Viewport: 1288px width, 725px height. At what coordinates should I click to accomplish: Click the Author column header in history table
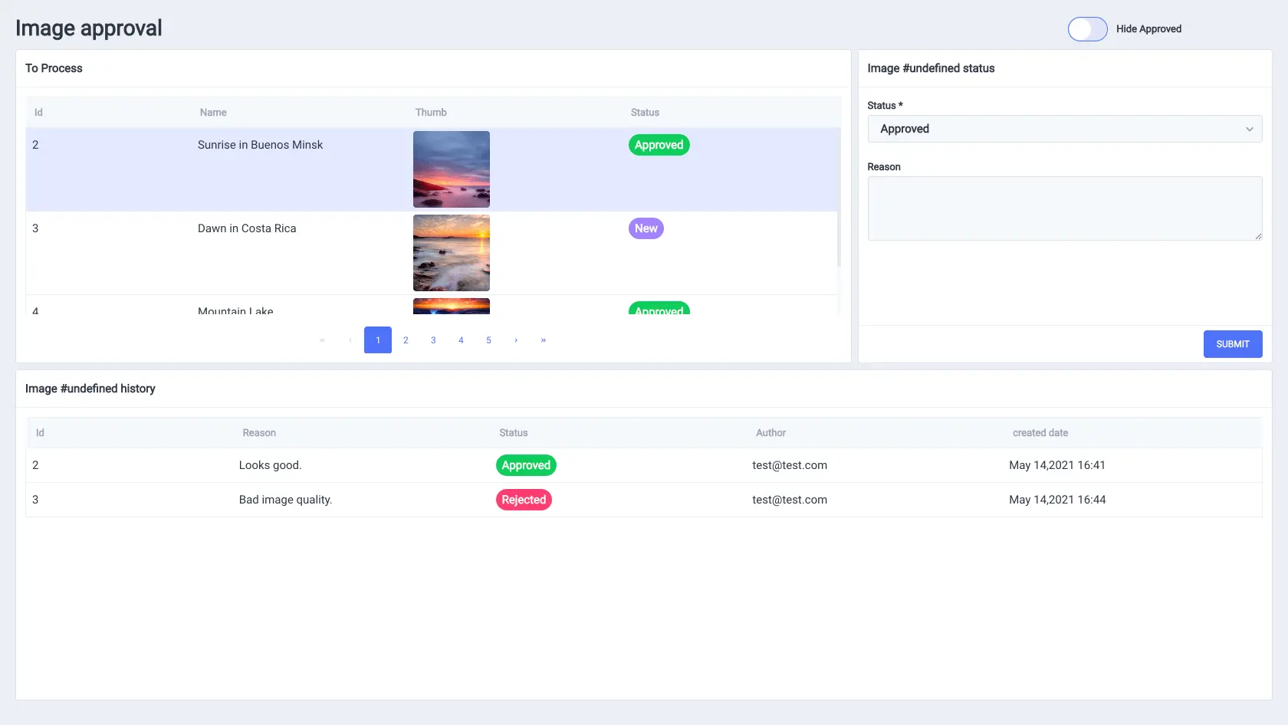click(770, 432)
